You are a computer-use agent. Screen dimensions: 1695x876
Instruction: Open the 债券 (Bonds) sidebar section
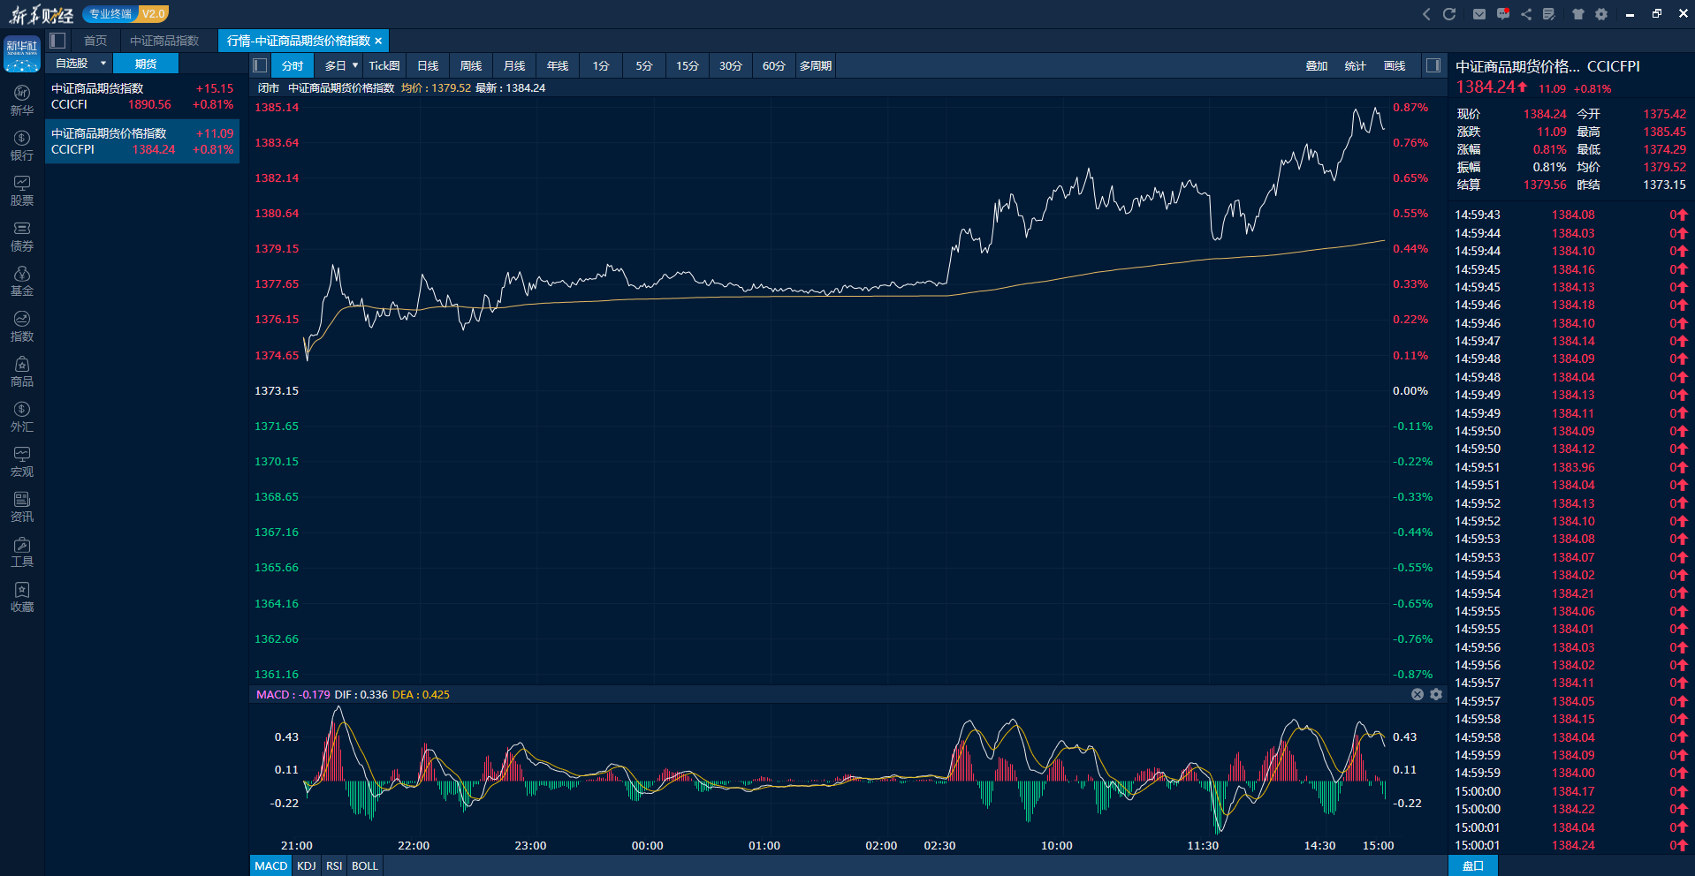pyautogui.click(x=22, y=237)
